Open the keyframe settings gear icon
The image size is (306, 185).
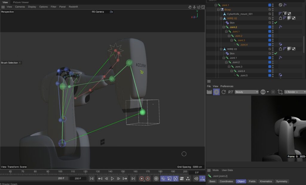(156, 178)
